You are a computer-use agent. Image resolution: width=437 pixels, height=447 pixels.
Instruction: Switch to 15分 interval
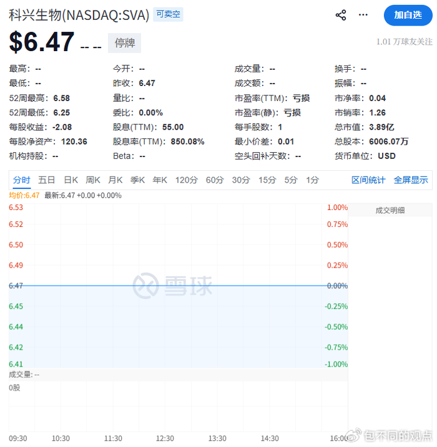267,180
